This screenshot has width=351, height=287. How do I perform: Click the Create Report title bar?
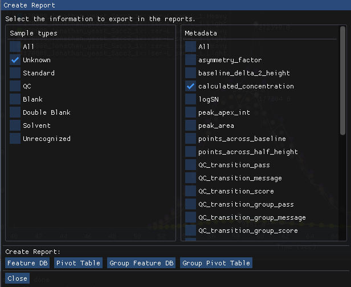coord(175,5)
